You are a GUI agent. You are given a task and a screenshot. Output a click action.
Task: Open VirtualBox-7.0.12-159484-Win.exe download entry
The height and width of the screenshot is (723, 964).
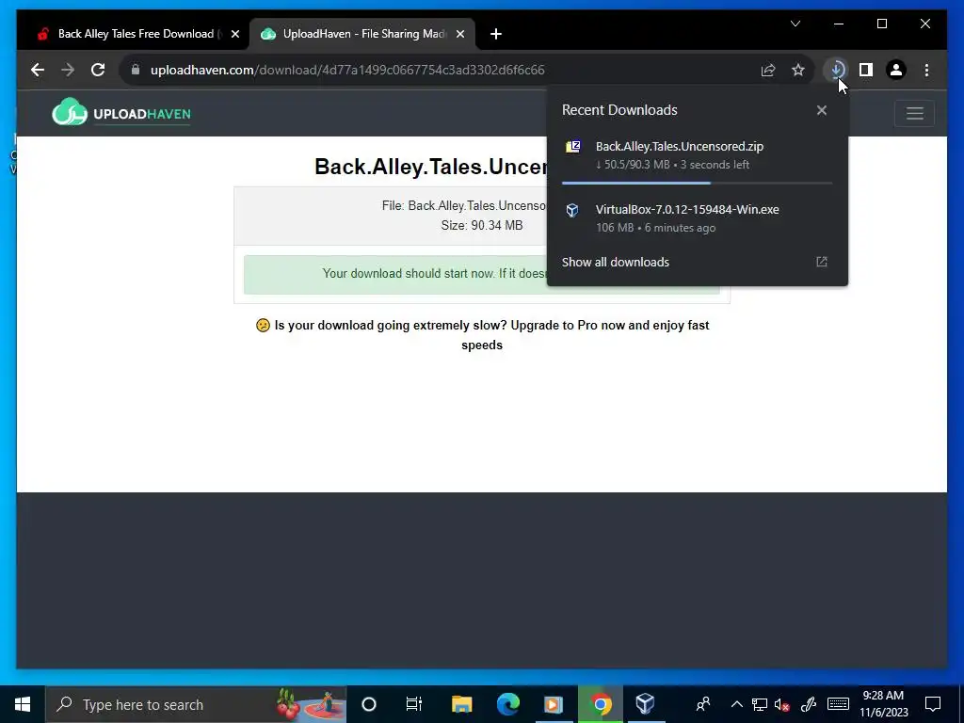pyautogui.click(x=698, y=218)
